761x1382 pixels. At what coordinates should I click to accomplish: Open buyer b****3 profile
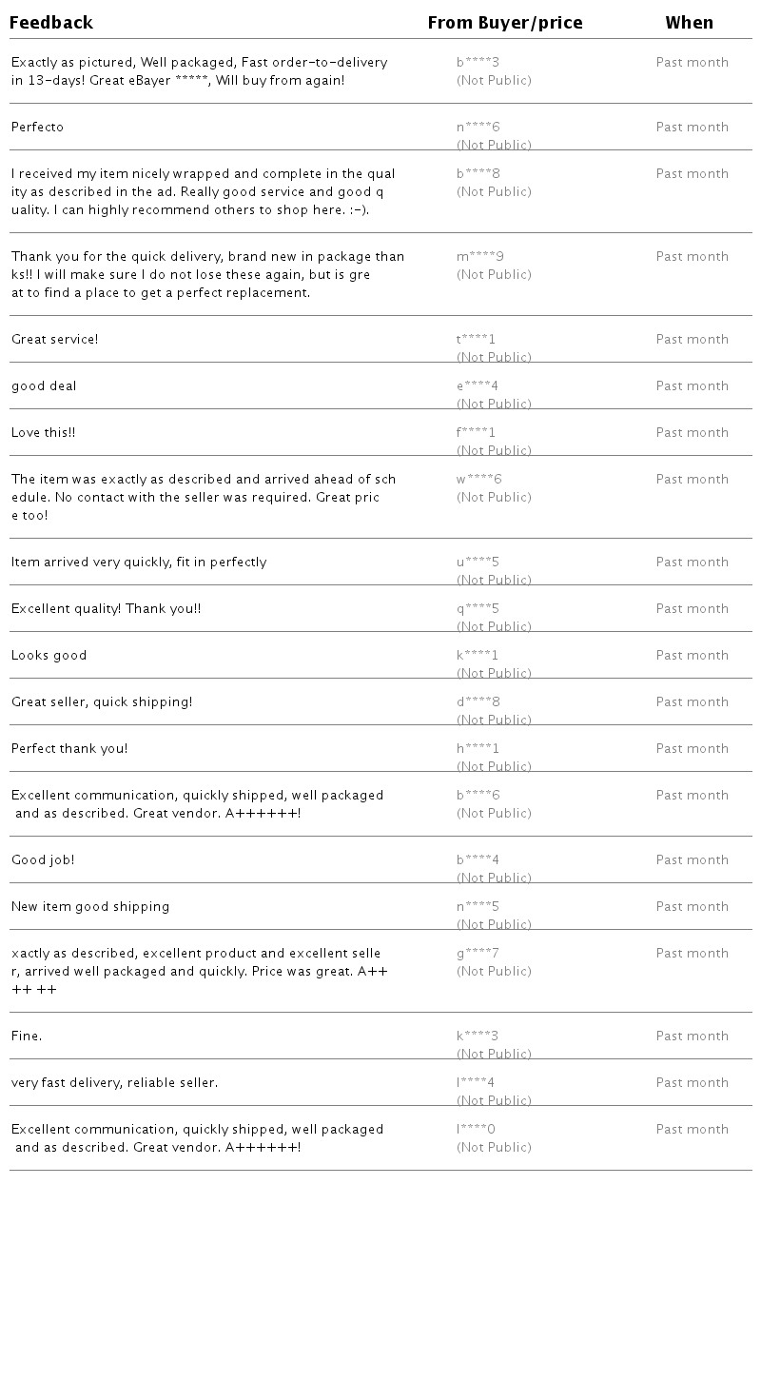[478, 63]
